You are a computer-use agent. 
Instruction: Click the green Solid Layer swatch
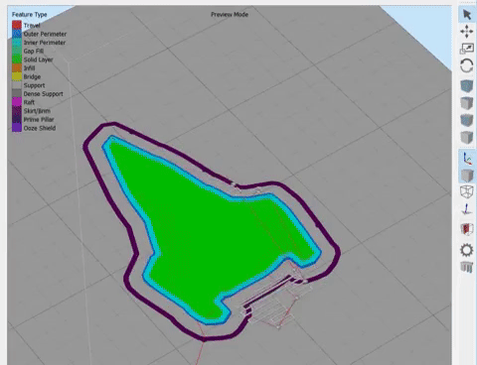(x=17, y=60)
